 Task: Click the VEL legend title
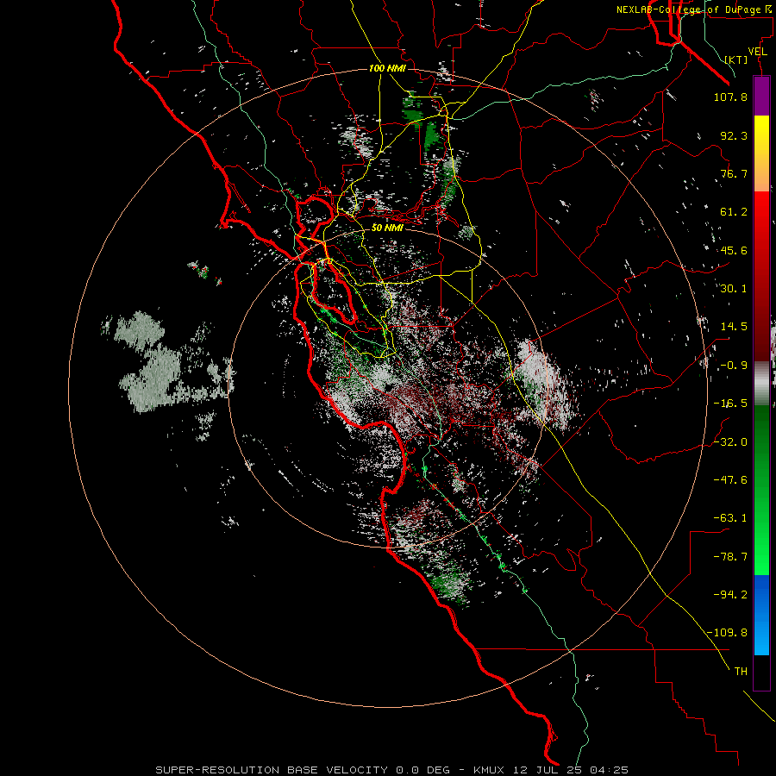pyautogui.click(x=757, y=52)
